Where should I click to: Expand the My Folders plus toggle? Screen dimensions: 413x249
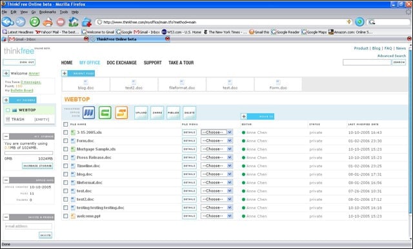(x=6, y=100)
